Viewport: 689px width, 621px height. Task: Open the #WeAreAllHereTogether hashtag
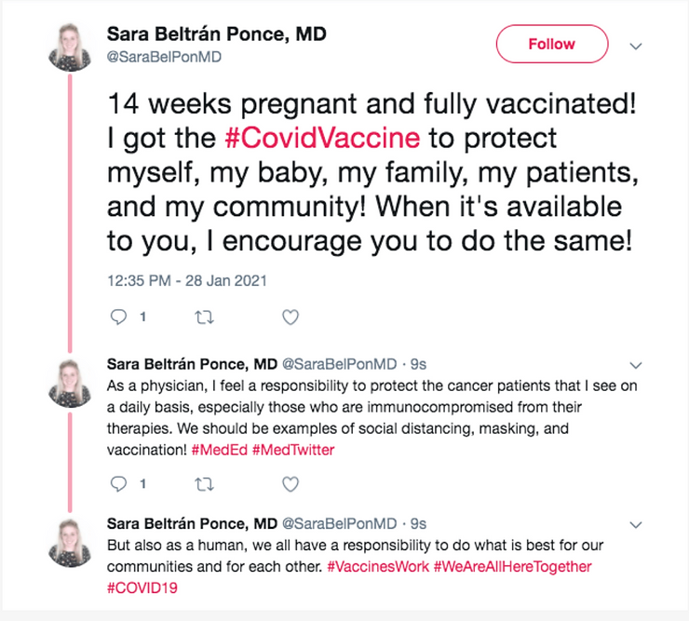pos(512,566)
